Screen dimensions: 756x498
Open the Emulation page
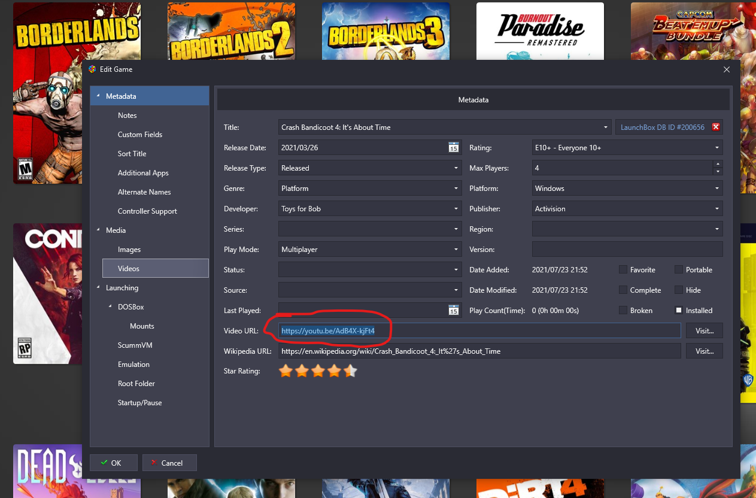click(133, 365)
